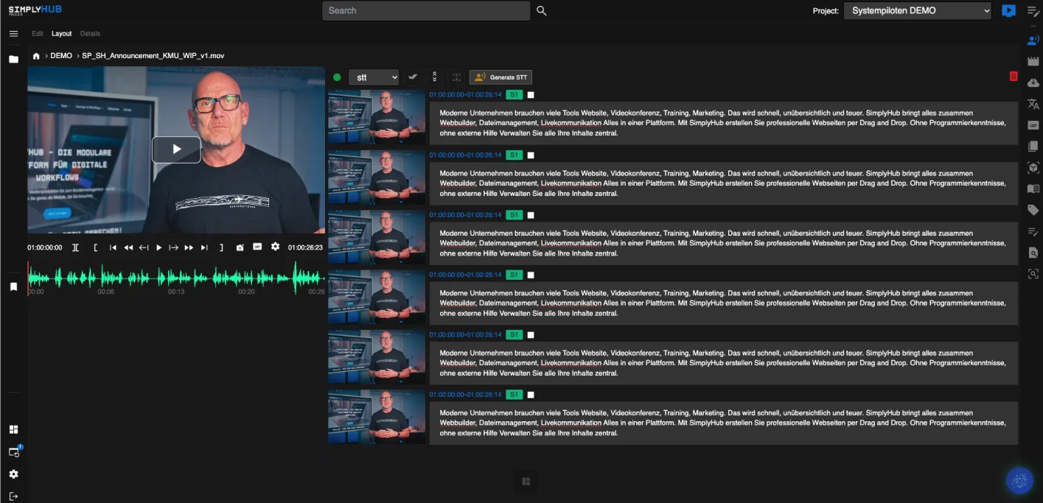Click the layout grid icon at bottom center

[x=526, y=482]
